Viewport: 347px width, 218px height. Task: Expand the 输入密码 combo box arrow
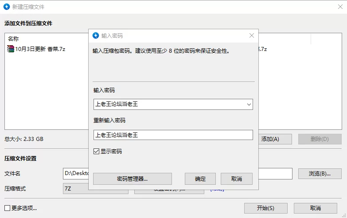249,105
